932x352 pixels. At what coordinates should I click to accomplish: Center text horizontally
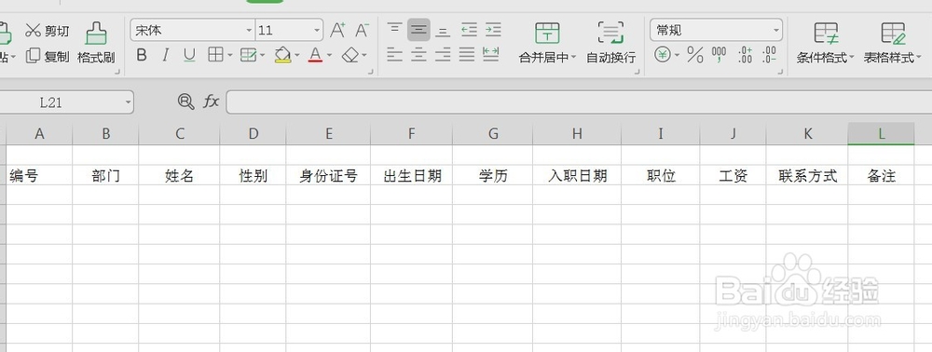[x=418, y=55]
